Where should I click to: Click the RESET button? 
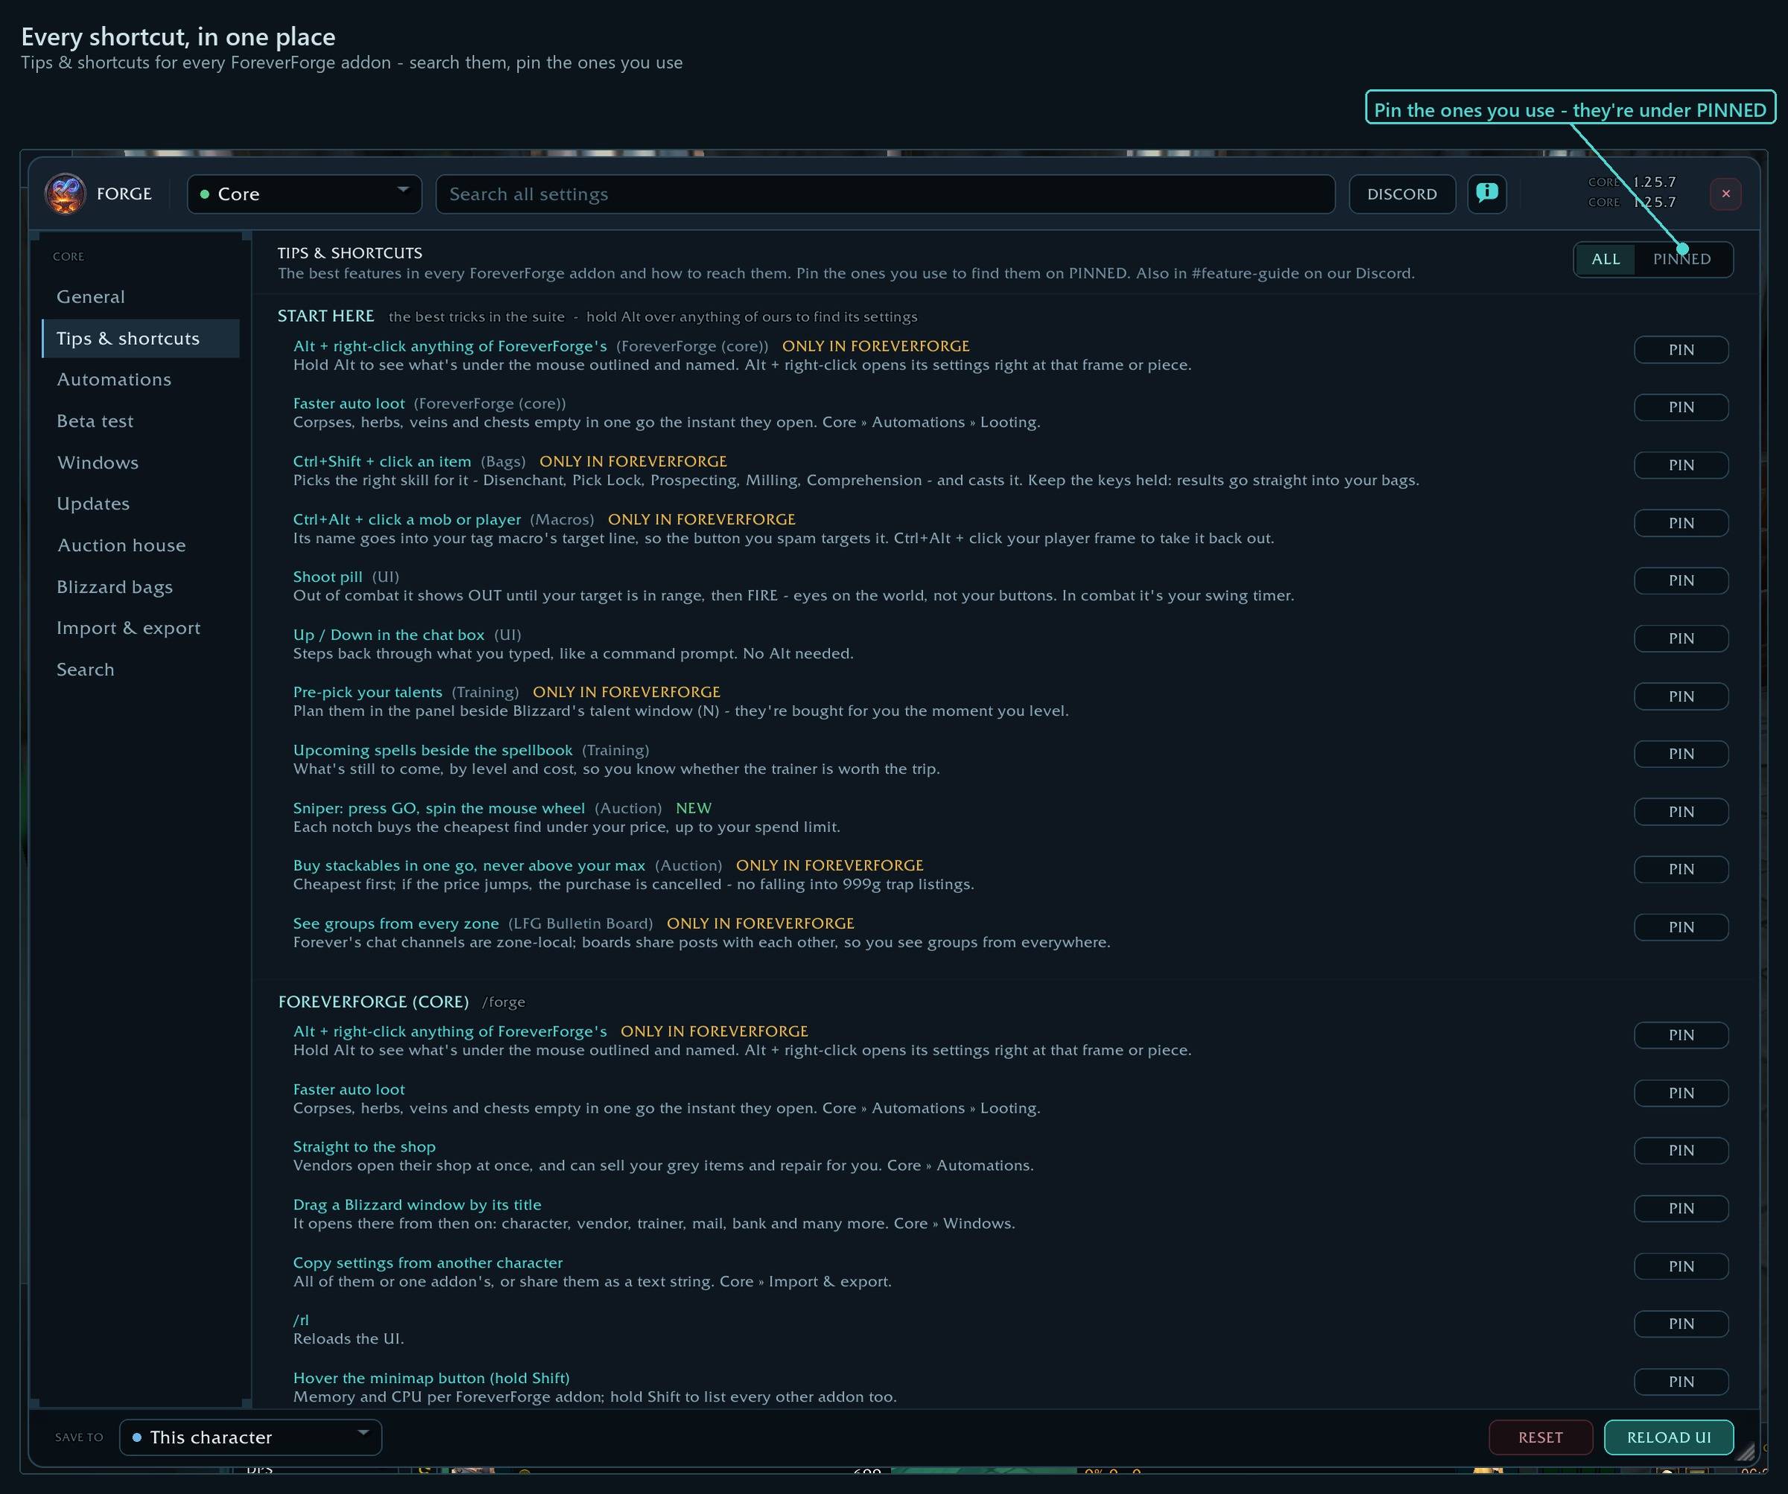click(1540, 1437)
